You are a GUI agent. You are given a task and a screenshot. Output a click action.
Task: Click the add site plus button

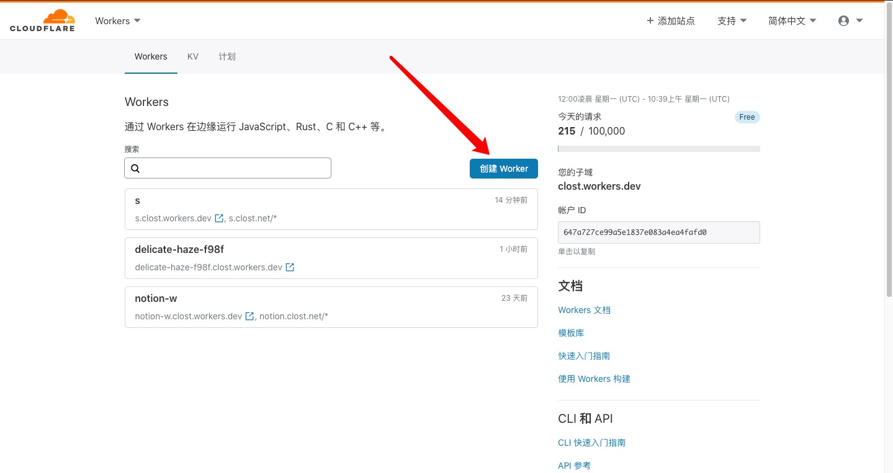[670, 20]
